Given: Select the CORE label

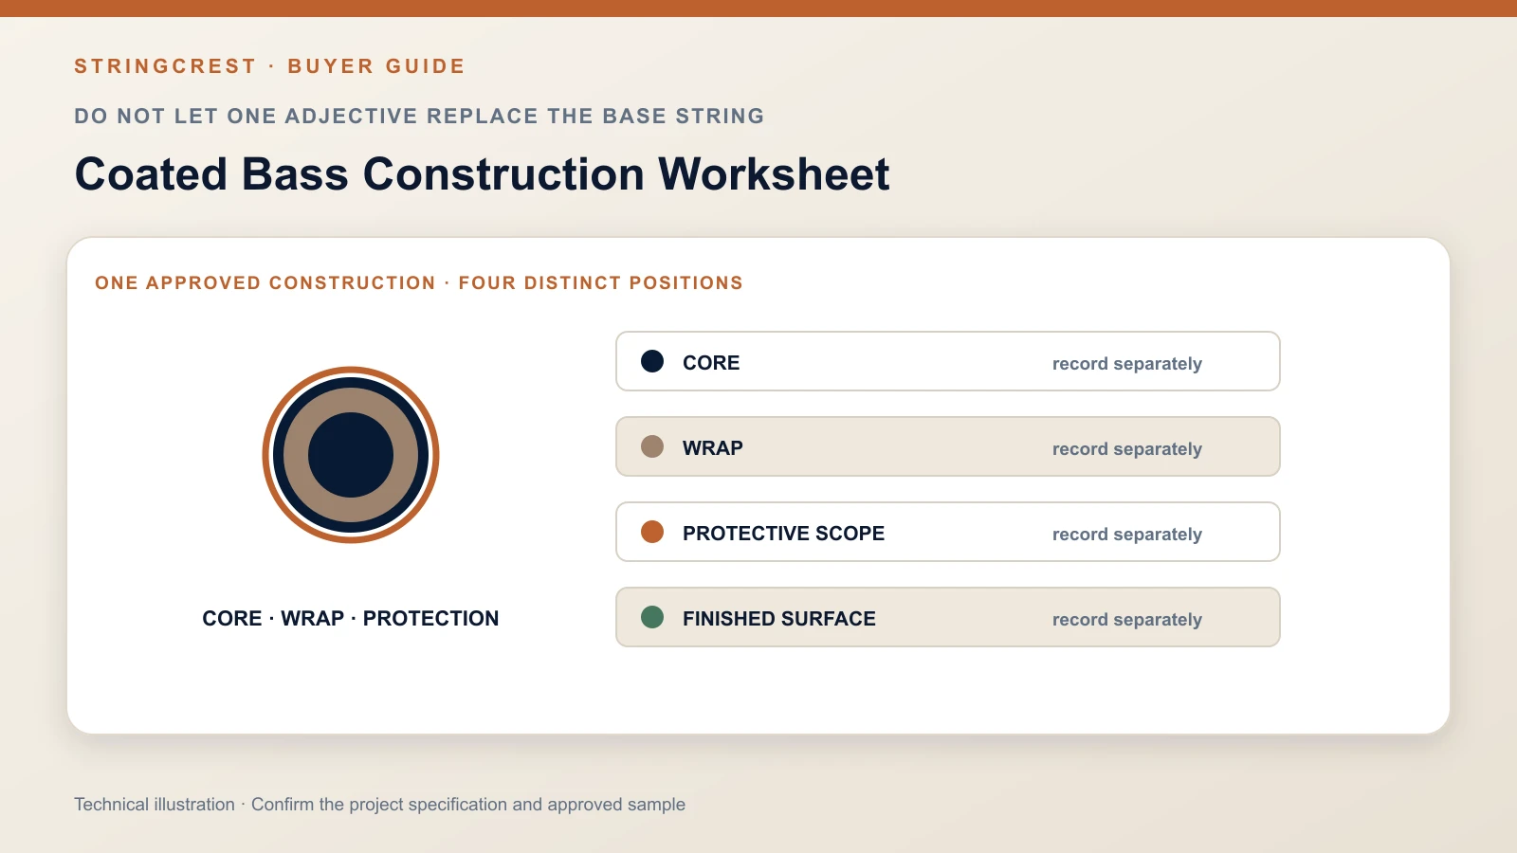Looking at the screenshot, I should tap(711, 363).
